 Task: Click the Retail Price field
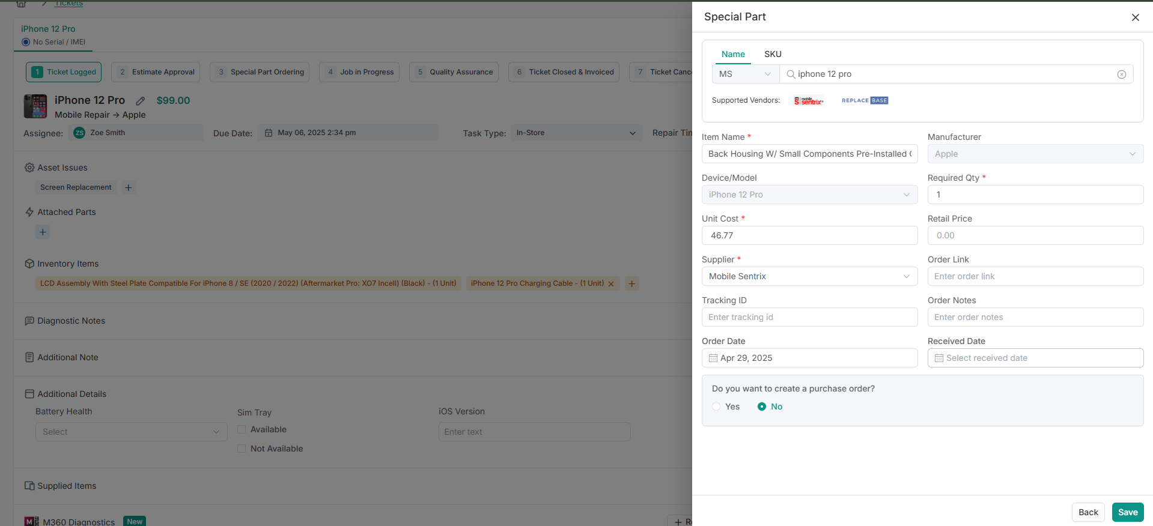pos(1035,235)
